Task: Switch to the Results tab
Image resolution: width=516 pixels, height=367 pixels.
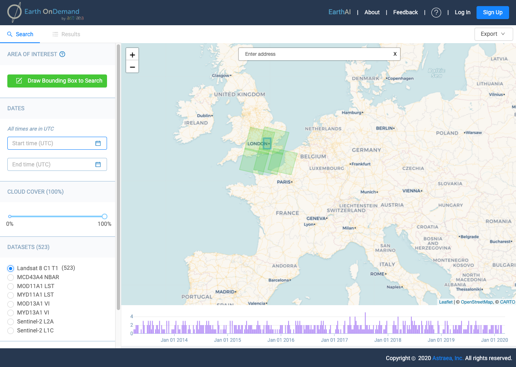Action: [x=66, y=35]
